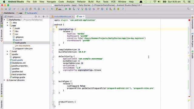Click the Synchronize toolbar icon
Viewport: 194px width, 109px height.
click(x=10, y=9)
